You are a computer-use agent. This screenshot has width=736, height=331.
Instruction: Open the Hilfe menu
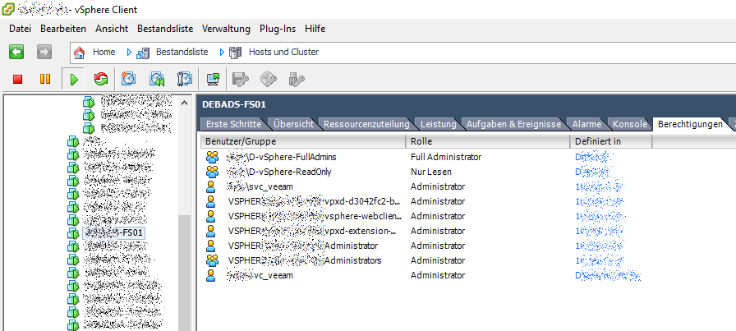(x=315, y=29)
